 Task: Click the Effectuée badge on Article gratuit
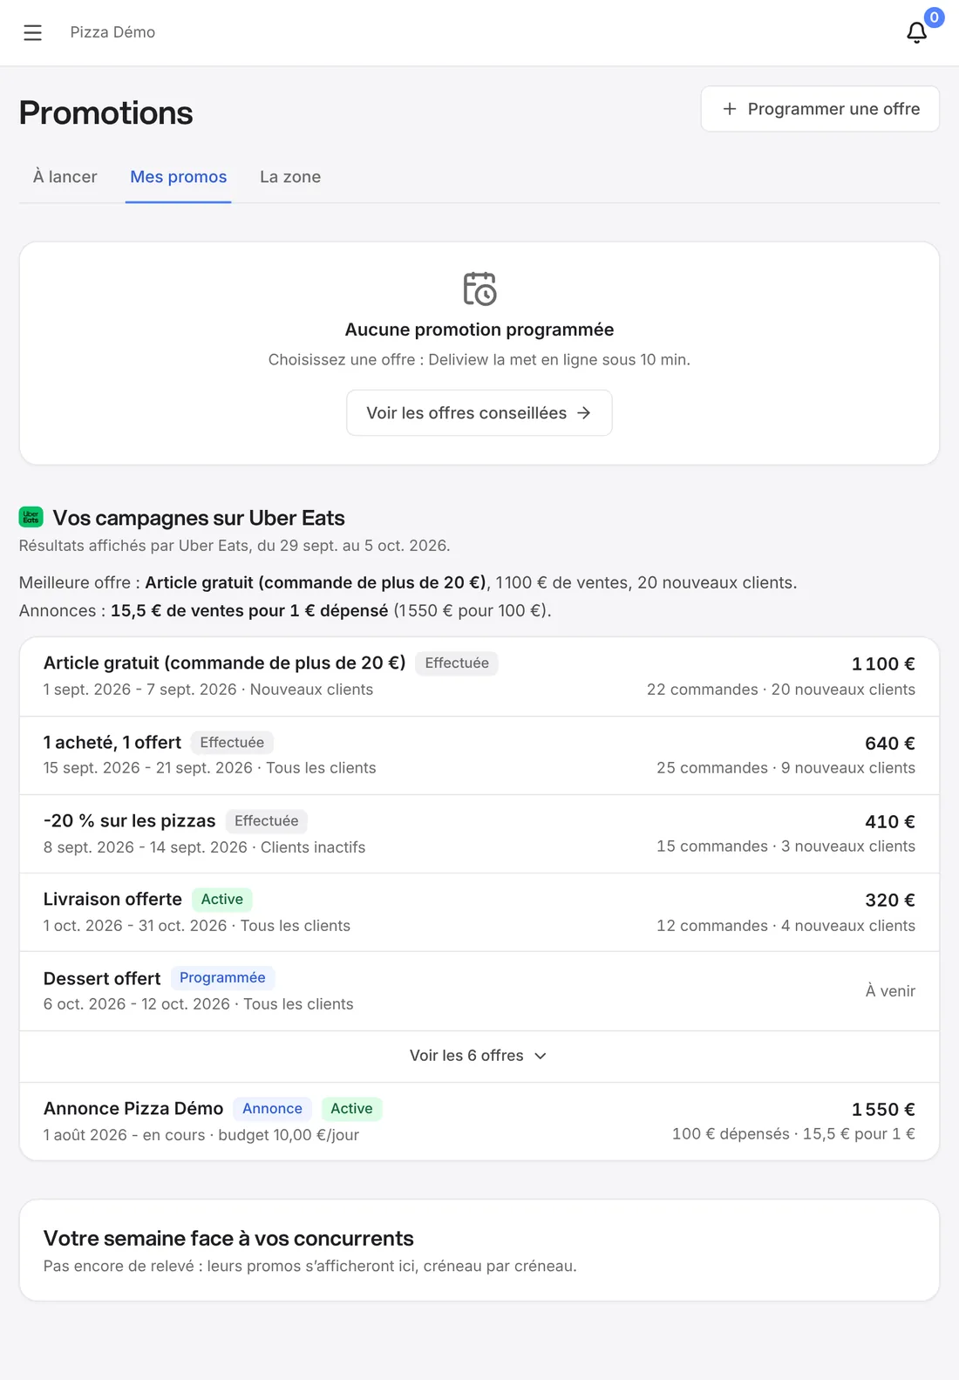457,663
